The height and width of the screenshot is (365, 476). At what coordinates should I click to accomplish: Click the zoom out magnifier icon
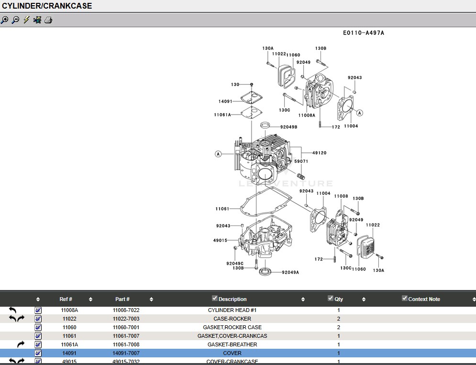coord(15,20)
